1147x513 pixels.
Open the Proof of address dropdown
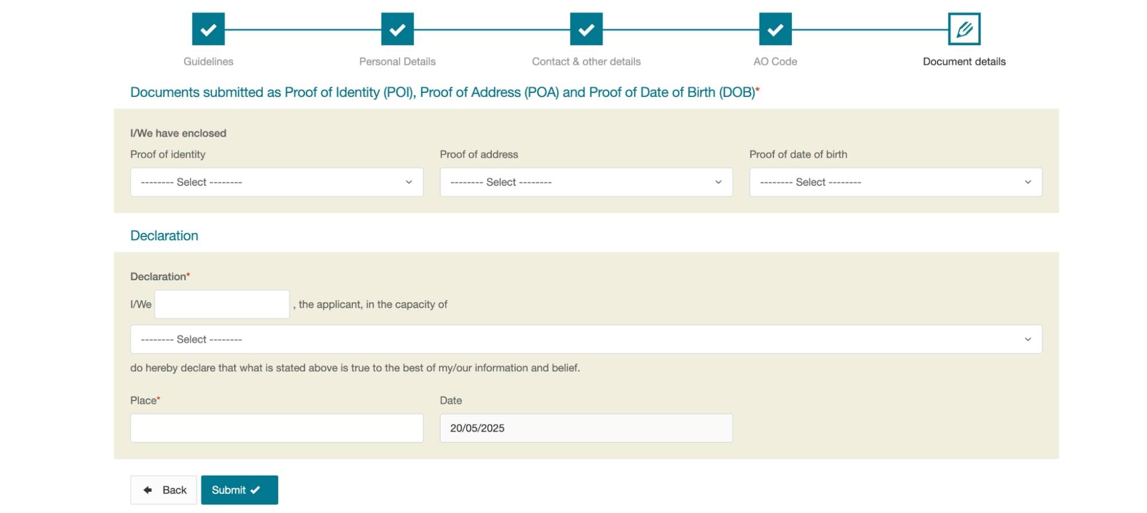tap(586, 182)
